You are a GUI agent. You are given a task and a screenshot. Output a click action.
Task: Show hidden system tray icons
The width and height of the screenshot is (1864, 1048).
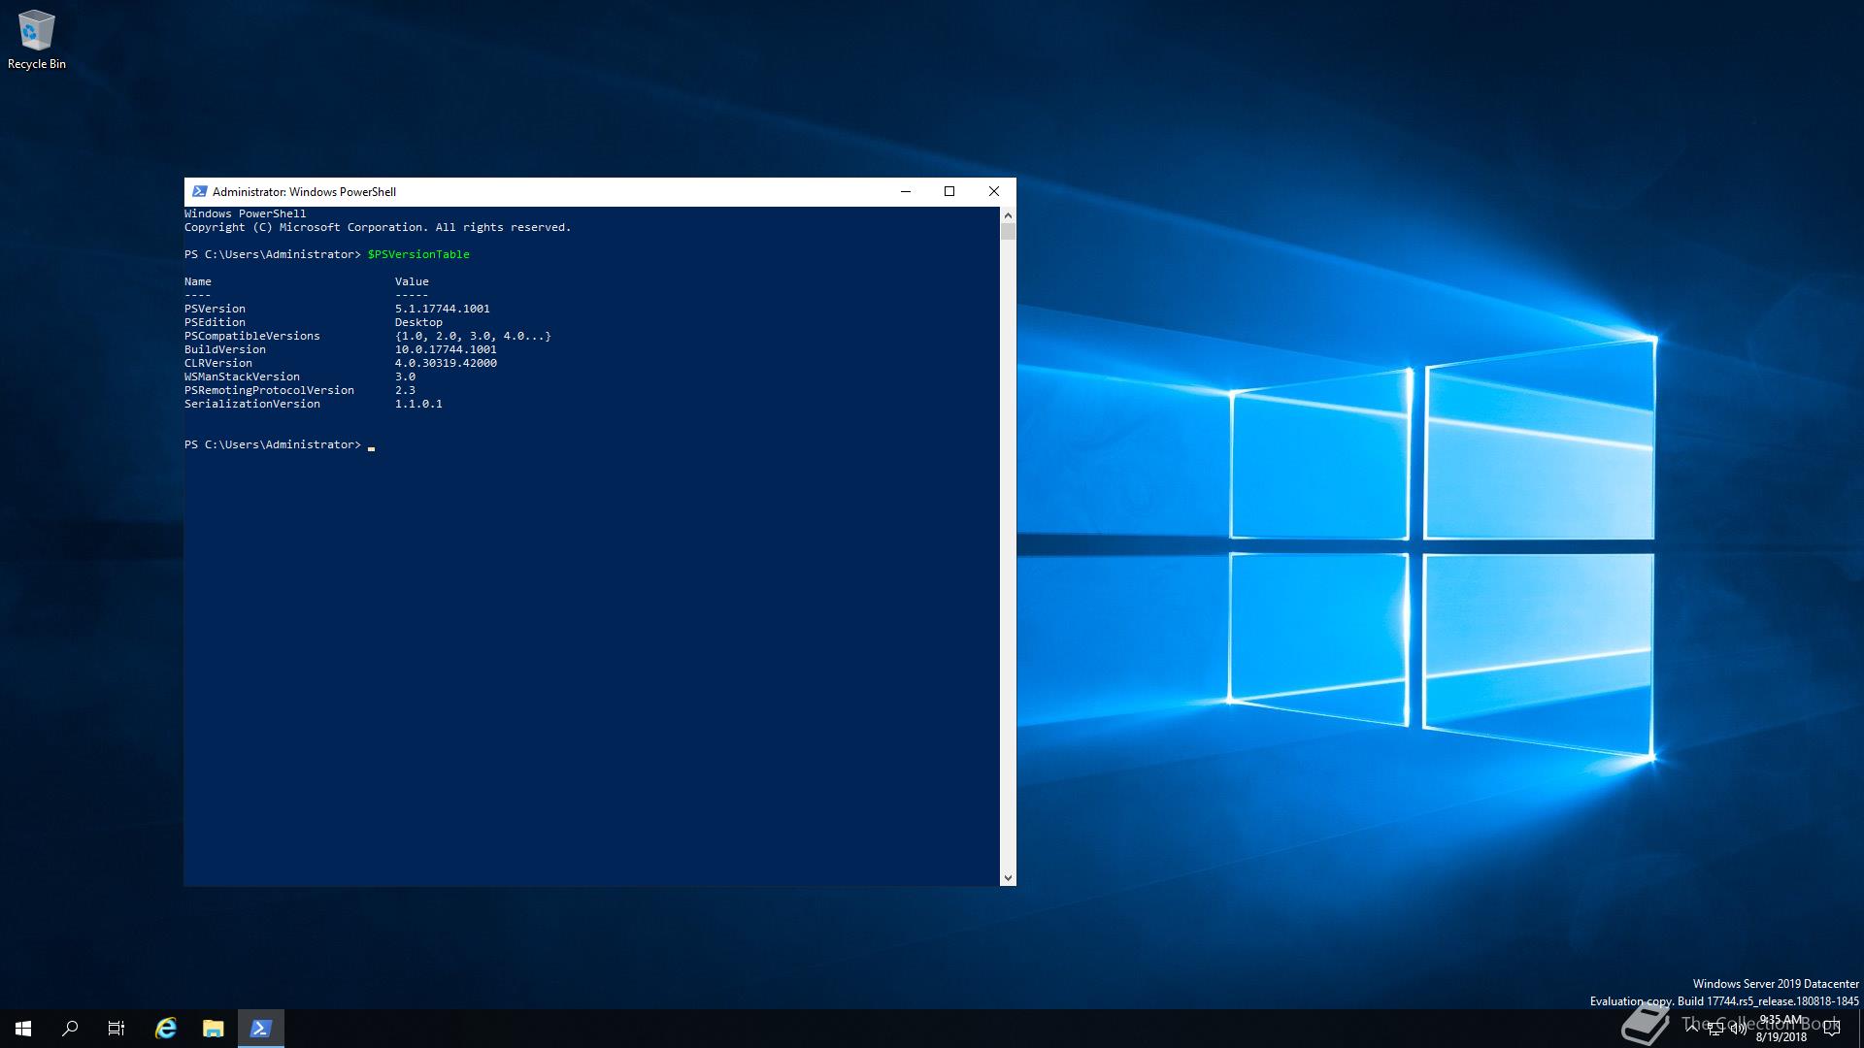[x=1693, y=1028]
